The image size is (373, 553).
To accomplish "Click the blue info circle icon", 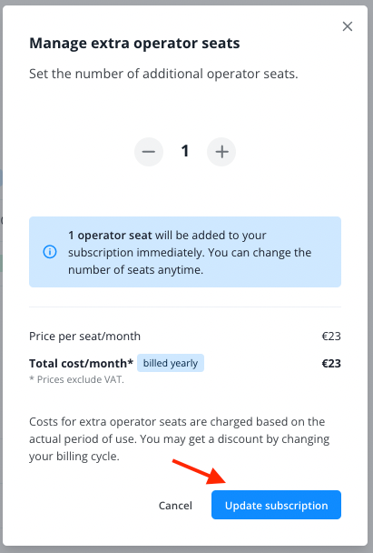I will tap(50, 252).
